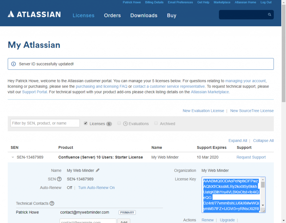Image resolution: width=286 pixels, height=223 pixels.
Task: Open the Orders tab
Action: coord(112,16)
